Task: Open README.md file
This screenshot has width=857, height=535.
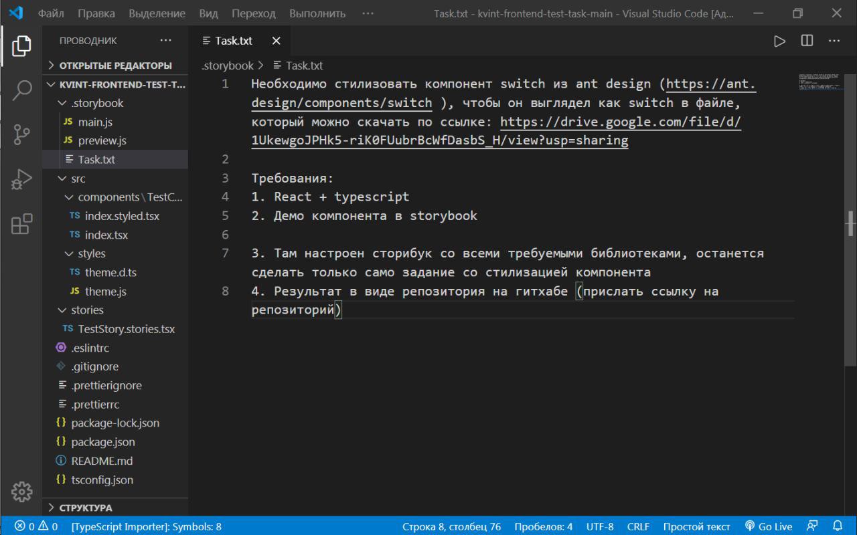Action: 115,461
